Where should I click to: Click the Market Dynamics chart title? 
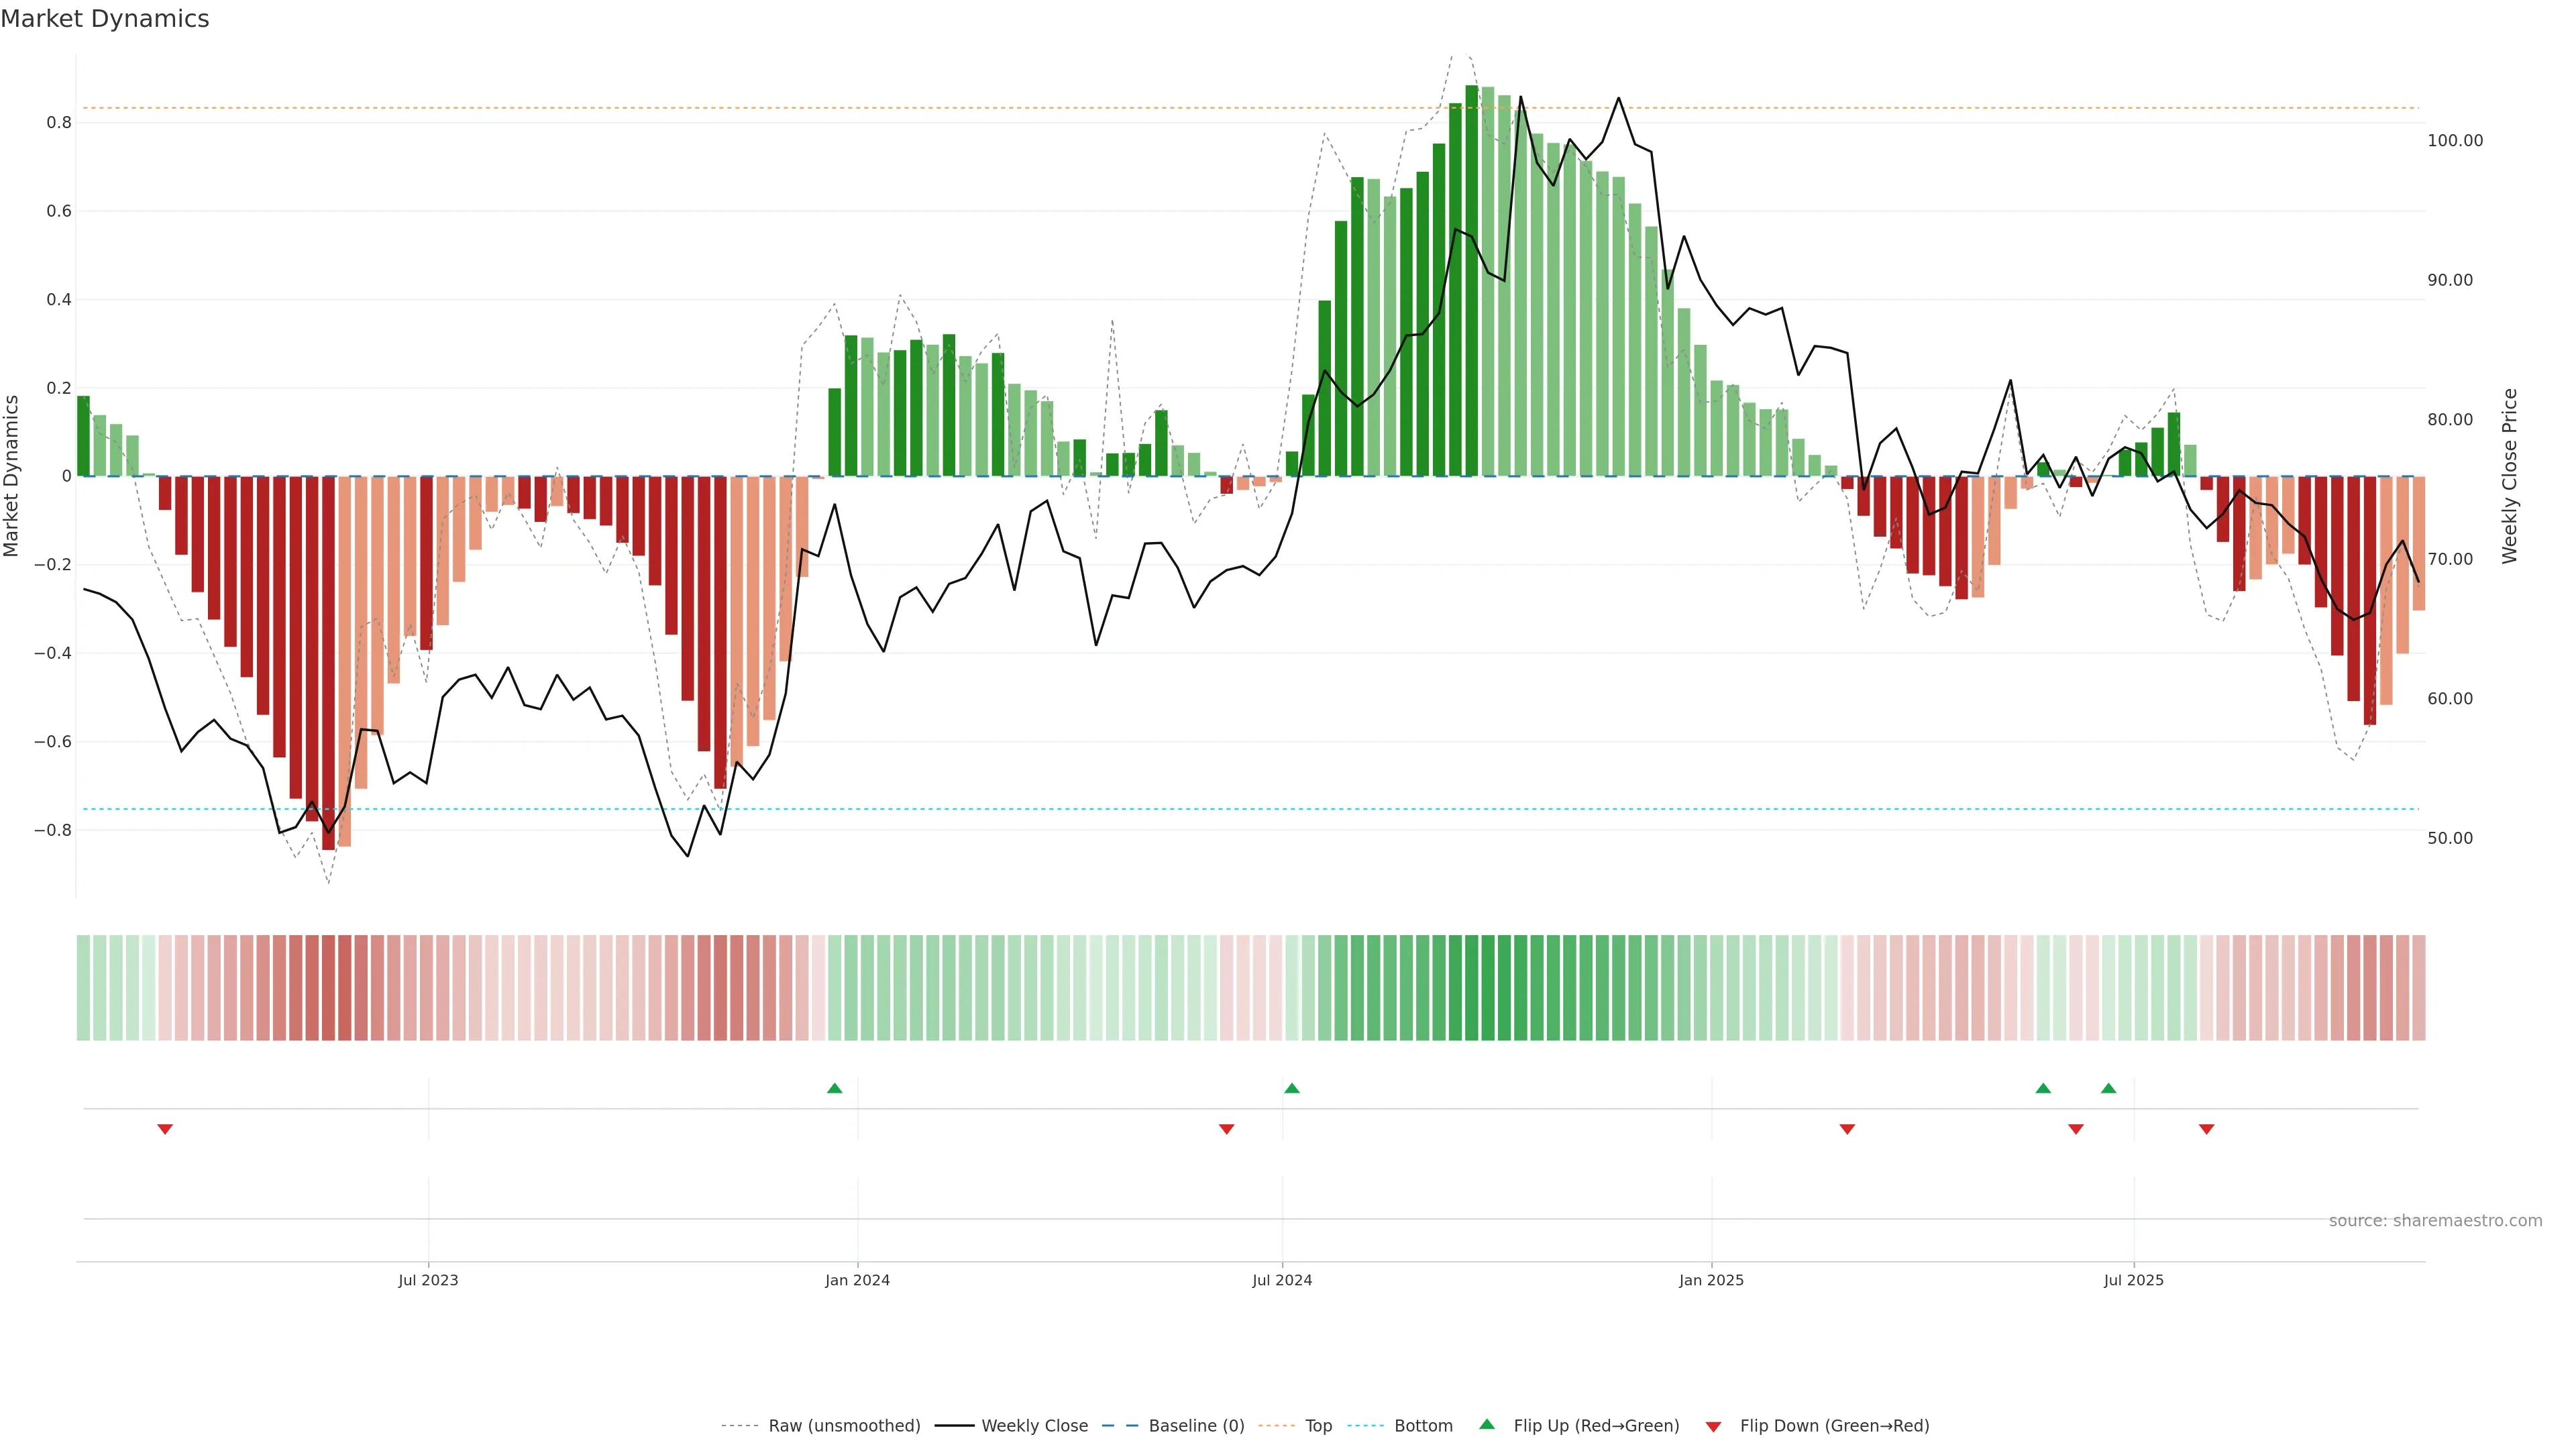click(x=105, y=19)
